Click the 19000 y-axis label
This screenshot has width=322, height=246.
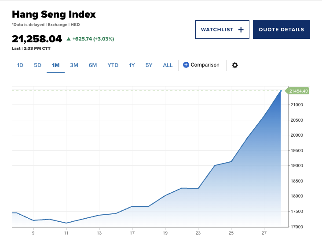click(297, 166)
